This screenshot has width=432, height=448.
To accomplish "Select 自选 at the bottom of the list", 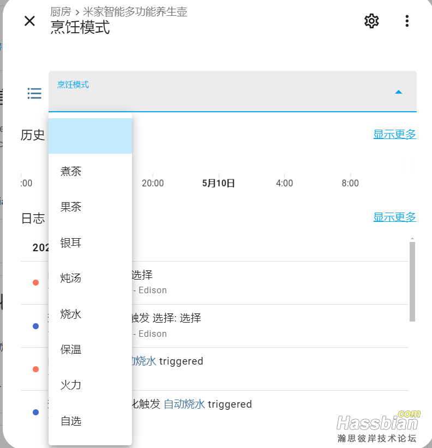I will pyautogui.click(x=71, y=421).
